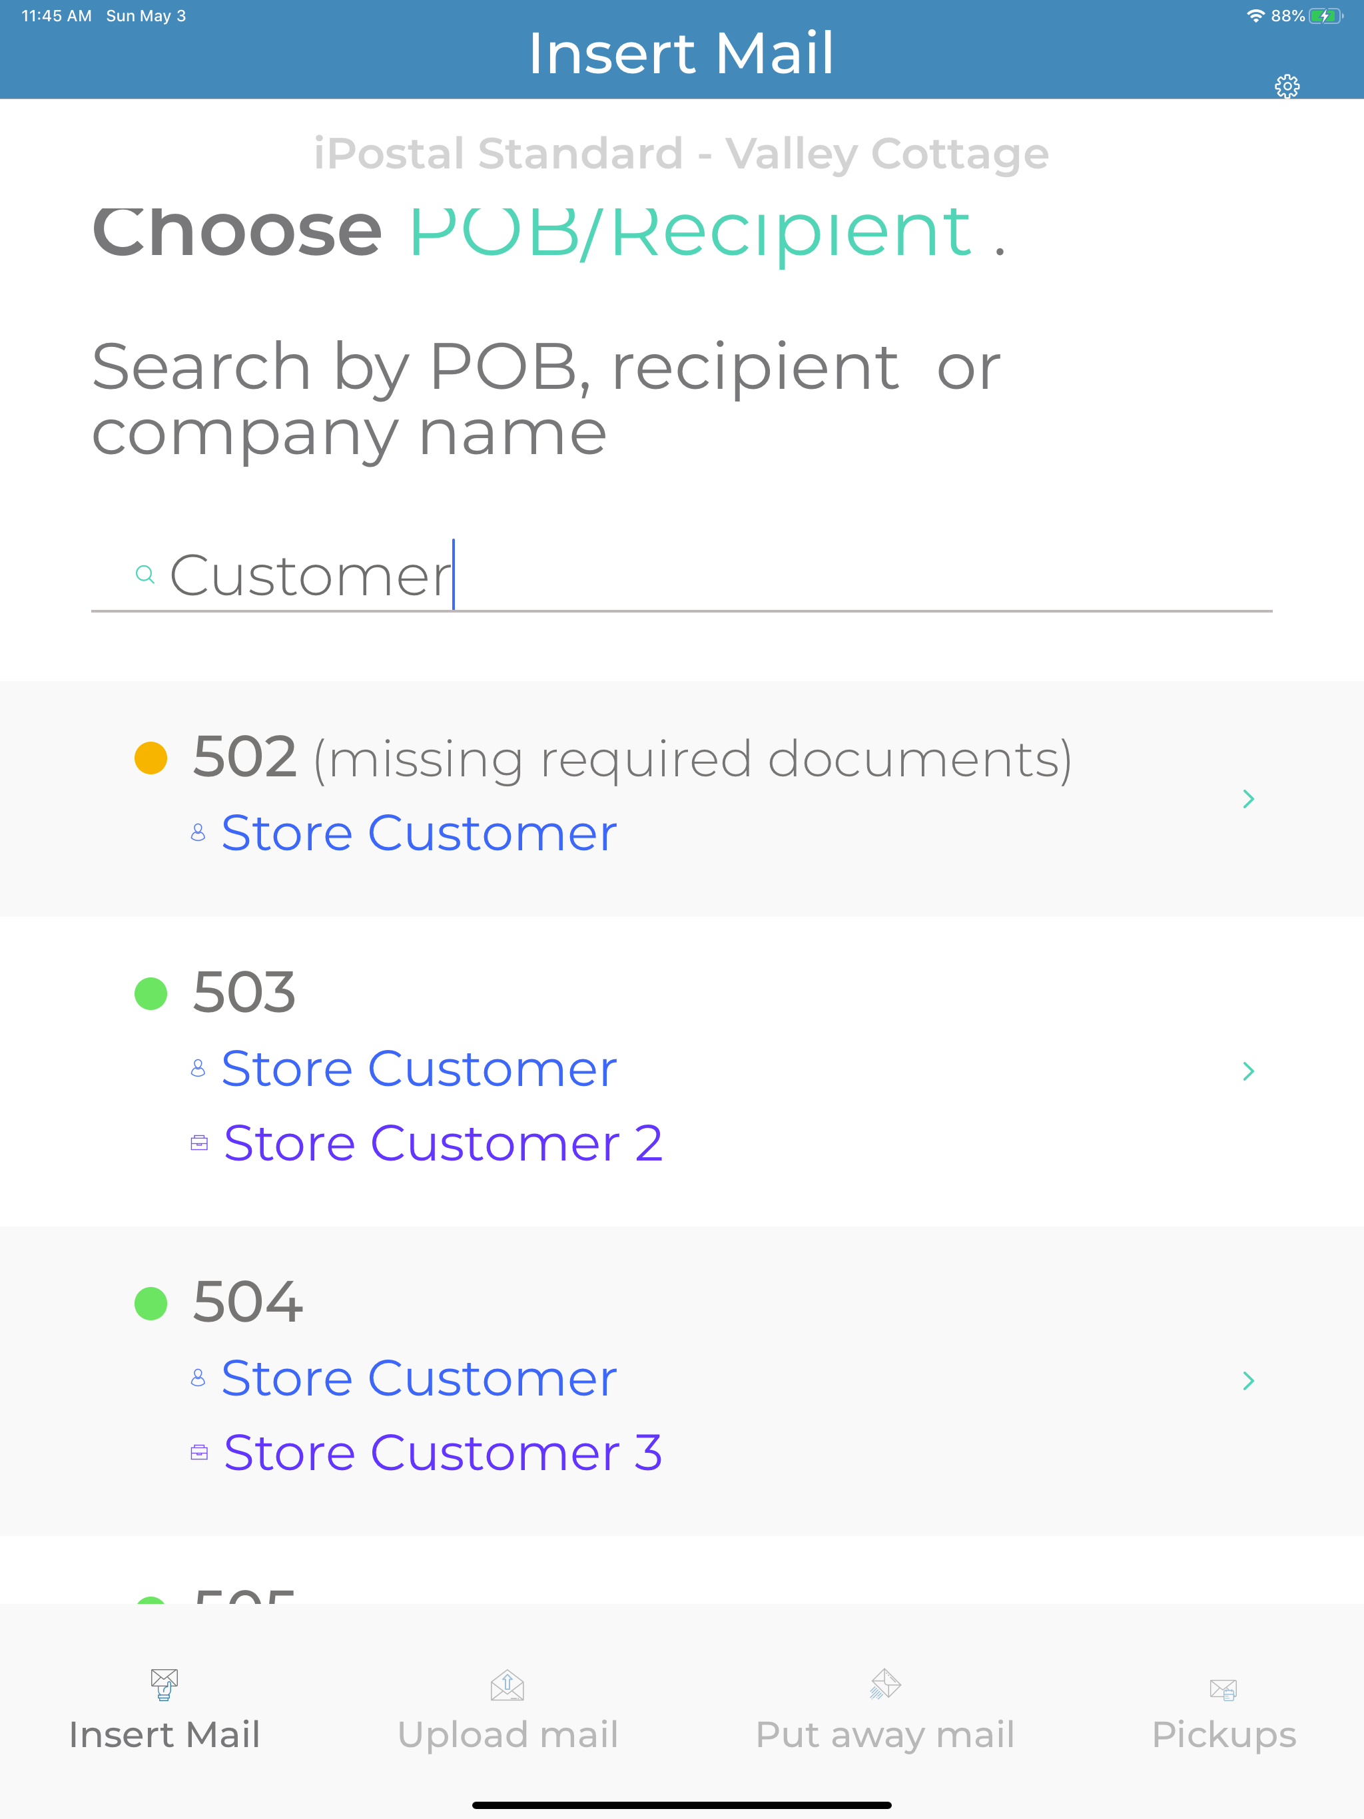Screen dimensions: 1364x1819
Task: Expand mailbox 504 via its chevron
Action: point(1249,1380)
